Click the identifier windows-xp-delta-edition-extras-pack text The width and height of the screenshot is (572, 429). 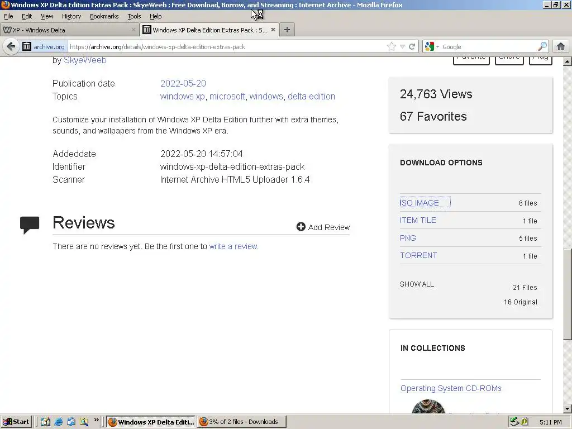click(x=232, y=166)
